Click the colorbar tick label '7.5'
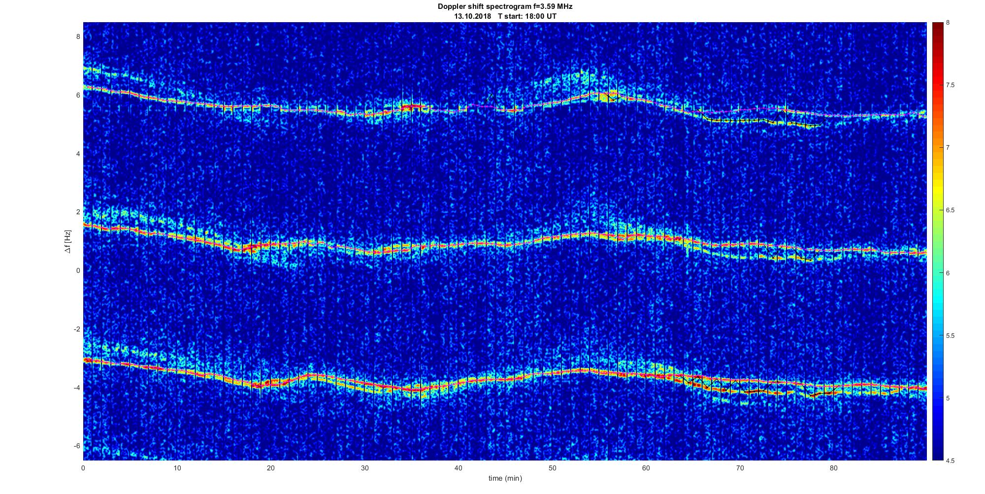This screenshot has width=985, height=494. [x=951, y=85]
